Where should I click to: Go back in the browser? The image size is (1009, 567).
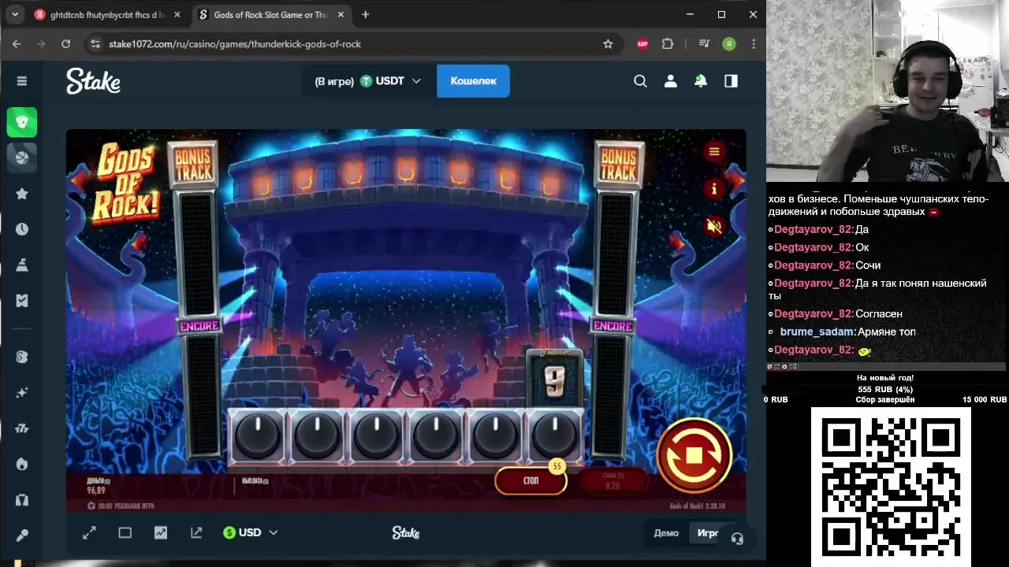[x=17, y=44]
